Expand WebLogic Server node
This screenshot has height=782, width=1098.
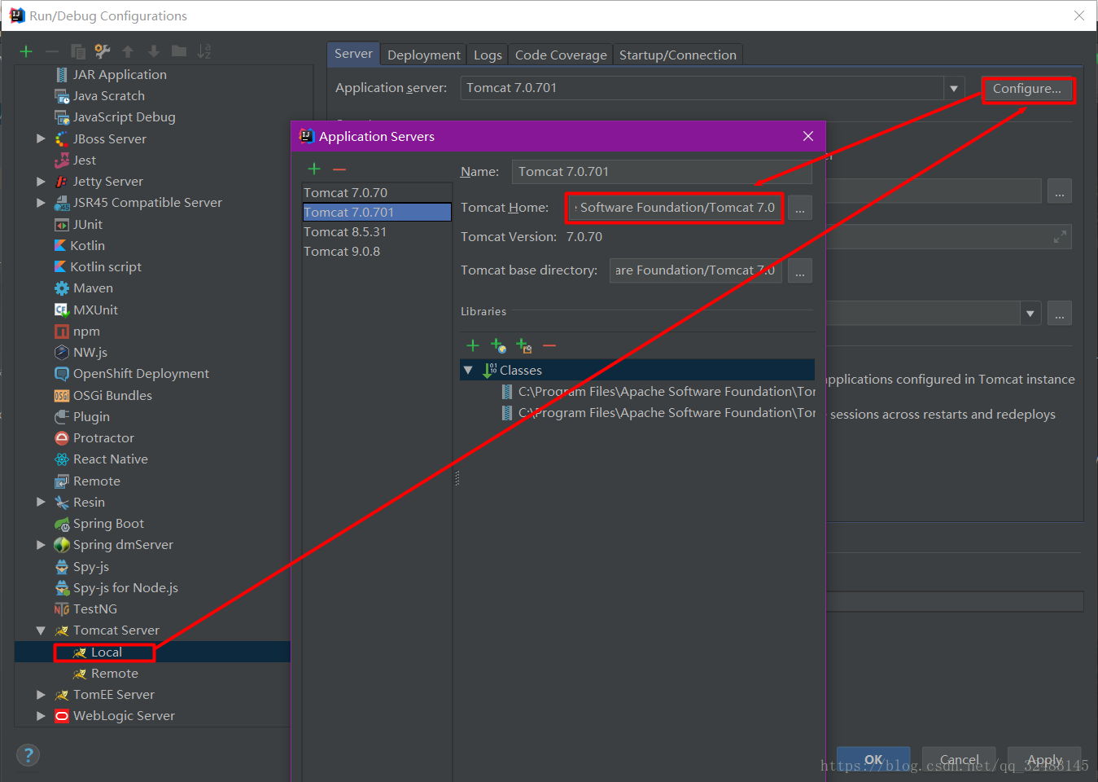click(41, 716)
